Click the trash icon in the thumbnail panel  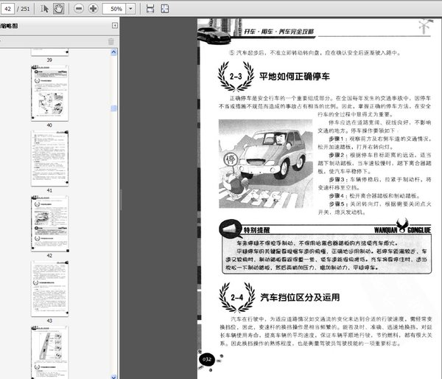click(111, 42)
